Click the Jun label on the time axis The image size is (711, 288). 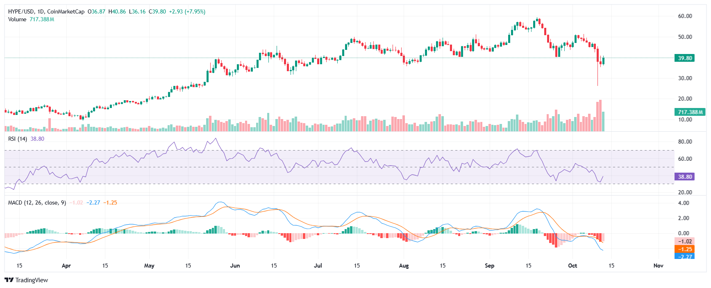(x=235, y=265)
